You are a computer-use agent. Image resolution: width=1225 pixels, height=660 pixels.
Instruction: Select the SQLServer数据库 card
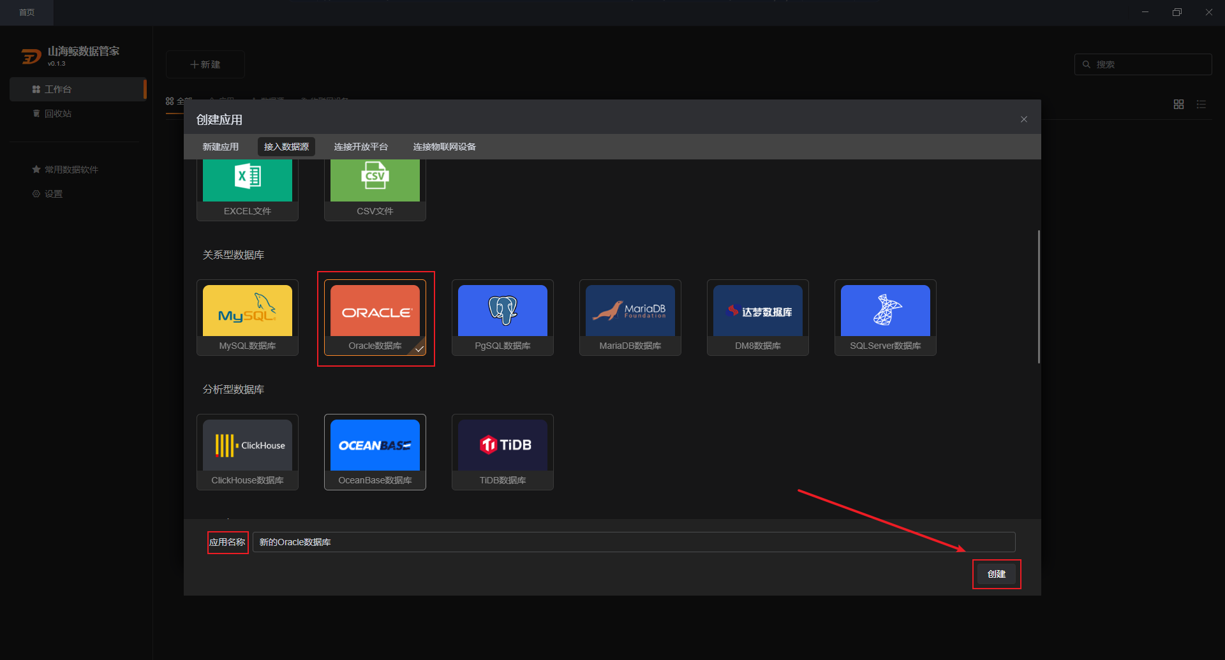tap(886, 318)
